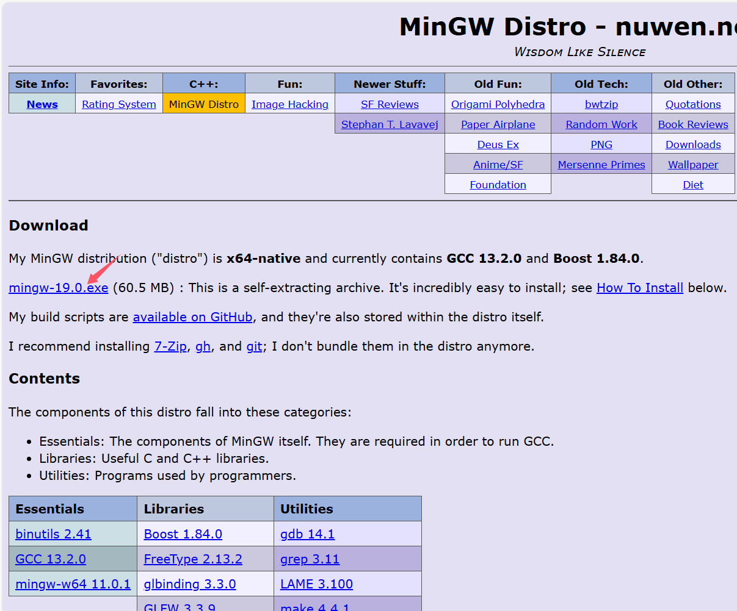Viewport: 737px width, 611px height.
Task: Click the Favorites header cell
Action: (119, 84)
